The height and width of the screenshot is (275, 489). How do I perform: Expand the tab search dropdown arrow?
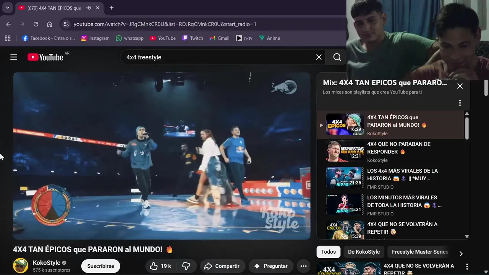pyautogui.click(x=7, y=8)
